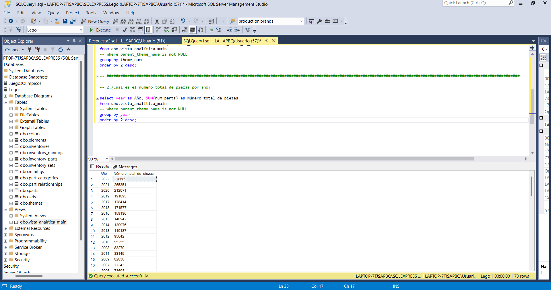This screenshot has height=290, width=551.
Task: Click the Undo arrow icon
Action: (x=183, y=21)
